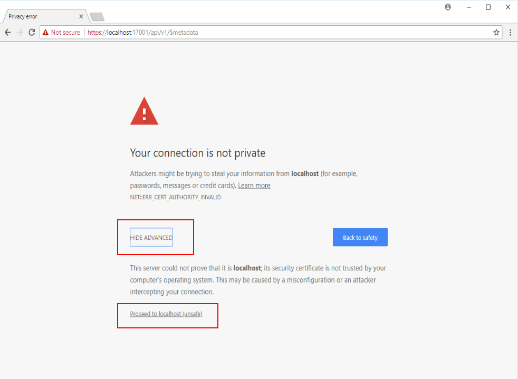518x379 pixels.
Task: Open the Chrome three-dot menu
Action: [510, 33]
